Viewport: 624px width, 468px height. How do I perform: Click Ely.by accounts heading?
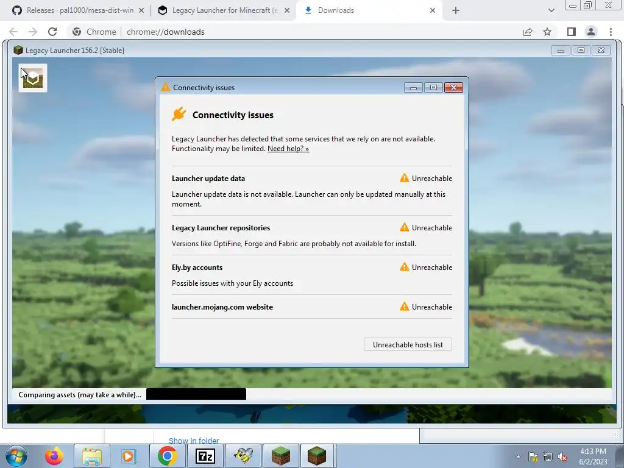point(197,268)
